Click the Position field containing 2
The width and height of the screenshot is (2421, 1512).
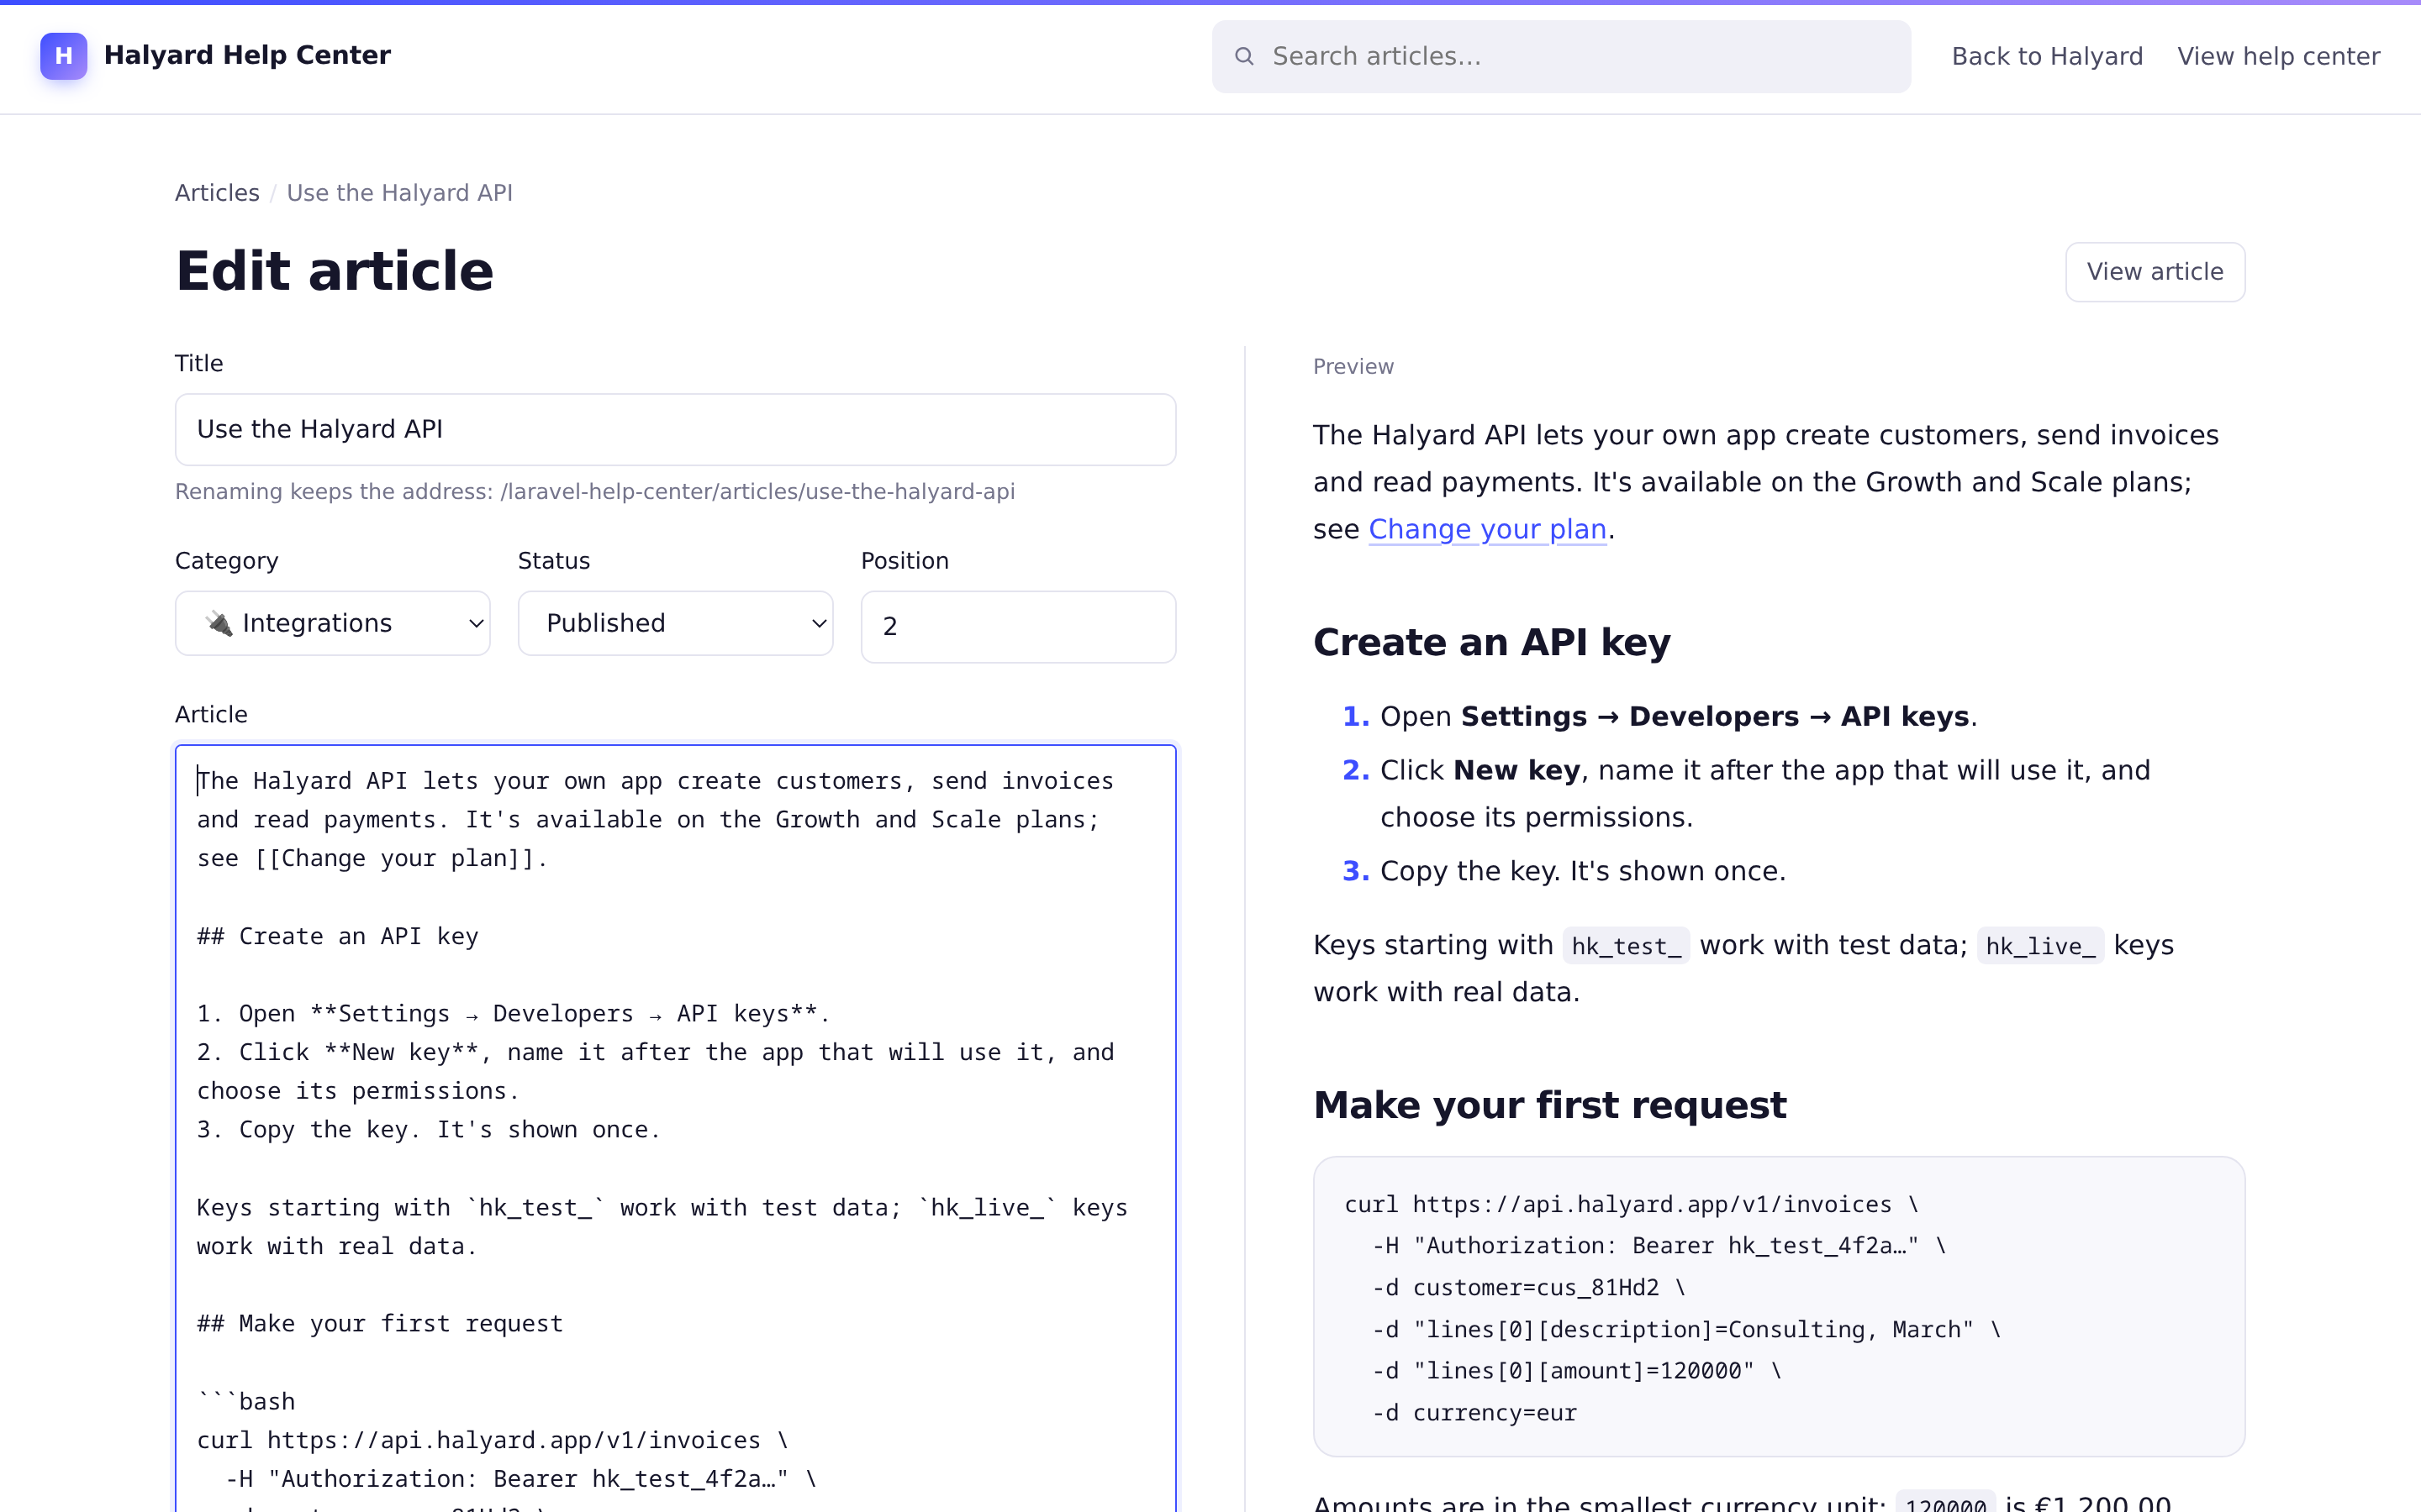tap(1019, 627)
